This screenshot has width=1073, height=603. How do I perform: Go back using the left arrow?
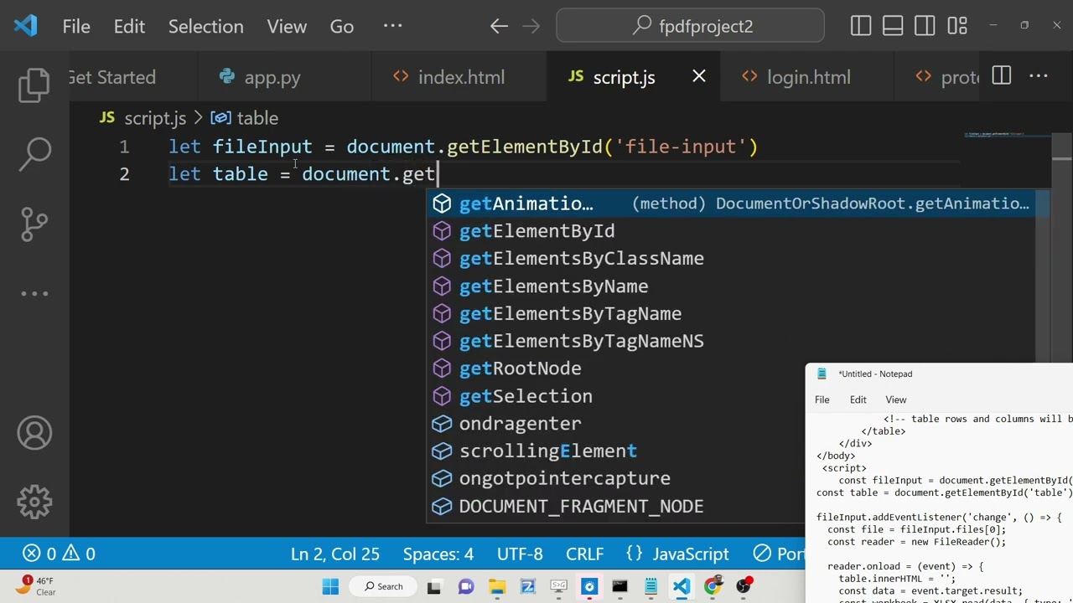click(x=499, y=26)
